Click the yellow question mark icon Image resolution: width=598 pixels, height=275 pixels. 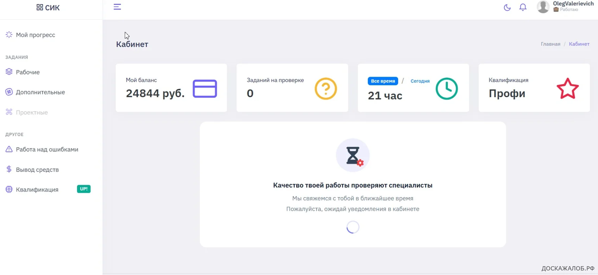pyautogui.click(x=325, y=89)
